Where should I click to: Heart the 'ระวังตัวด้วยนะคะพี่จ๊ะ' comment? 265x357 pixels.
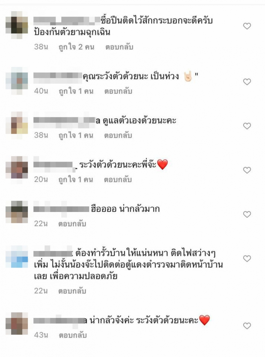pos(247,170)
